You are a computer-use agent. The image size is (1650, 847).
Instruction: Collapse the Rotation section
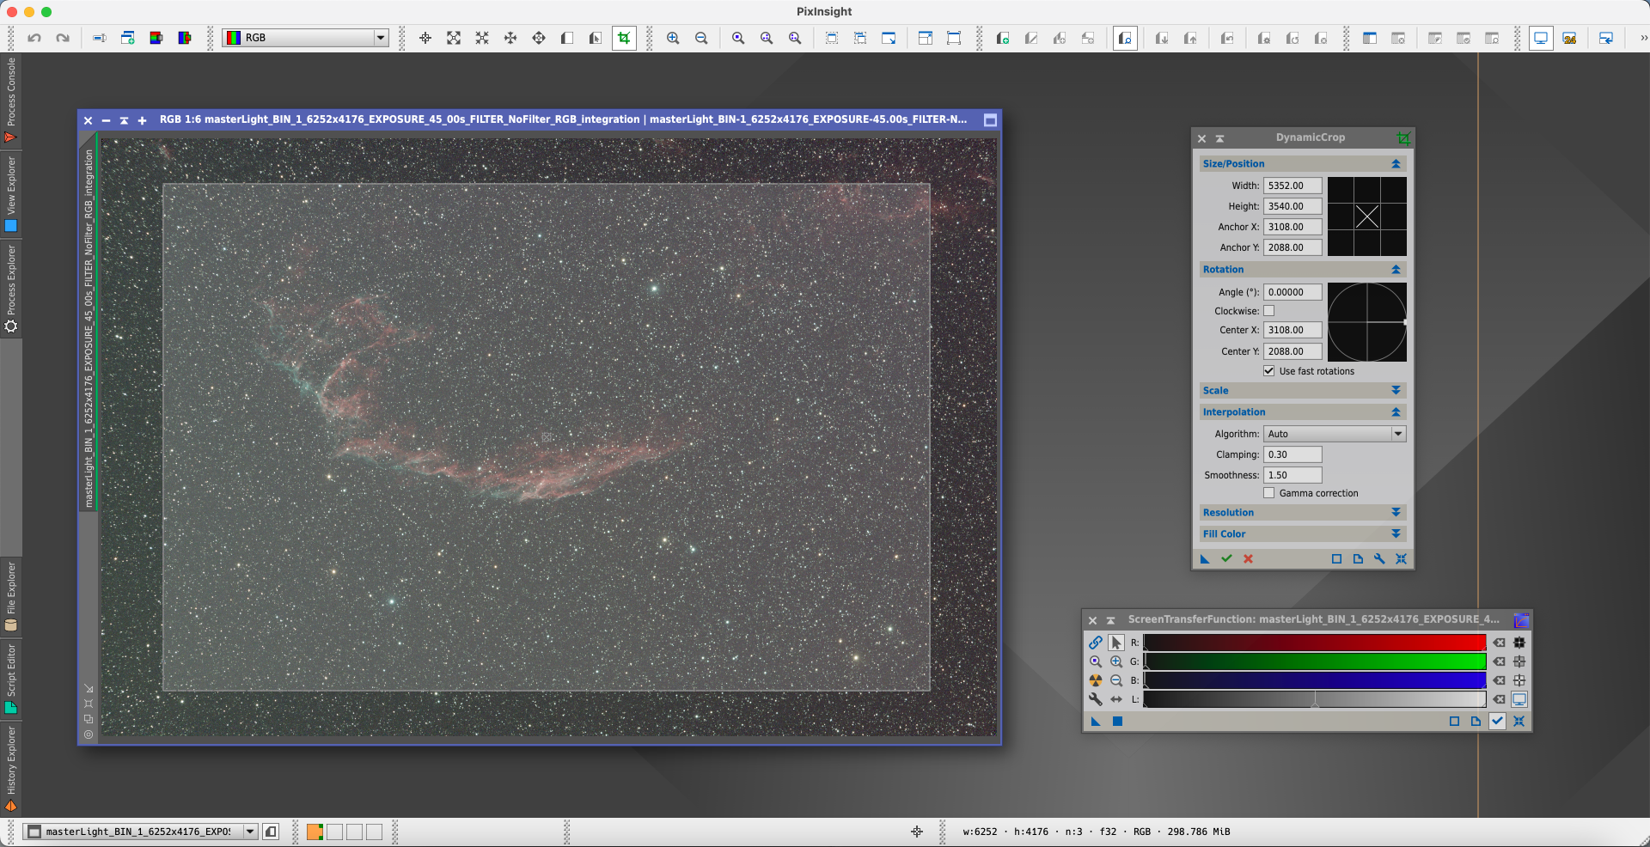pos(1396,270)
